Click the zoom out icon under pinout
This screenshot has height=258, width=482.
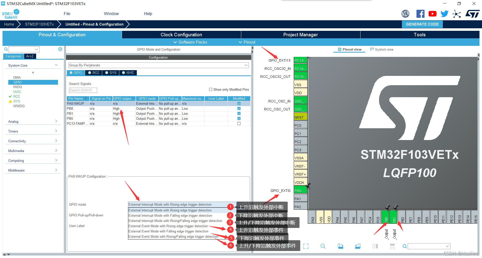coord(323,246)
